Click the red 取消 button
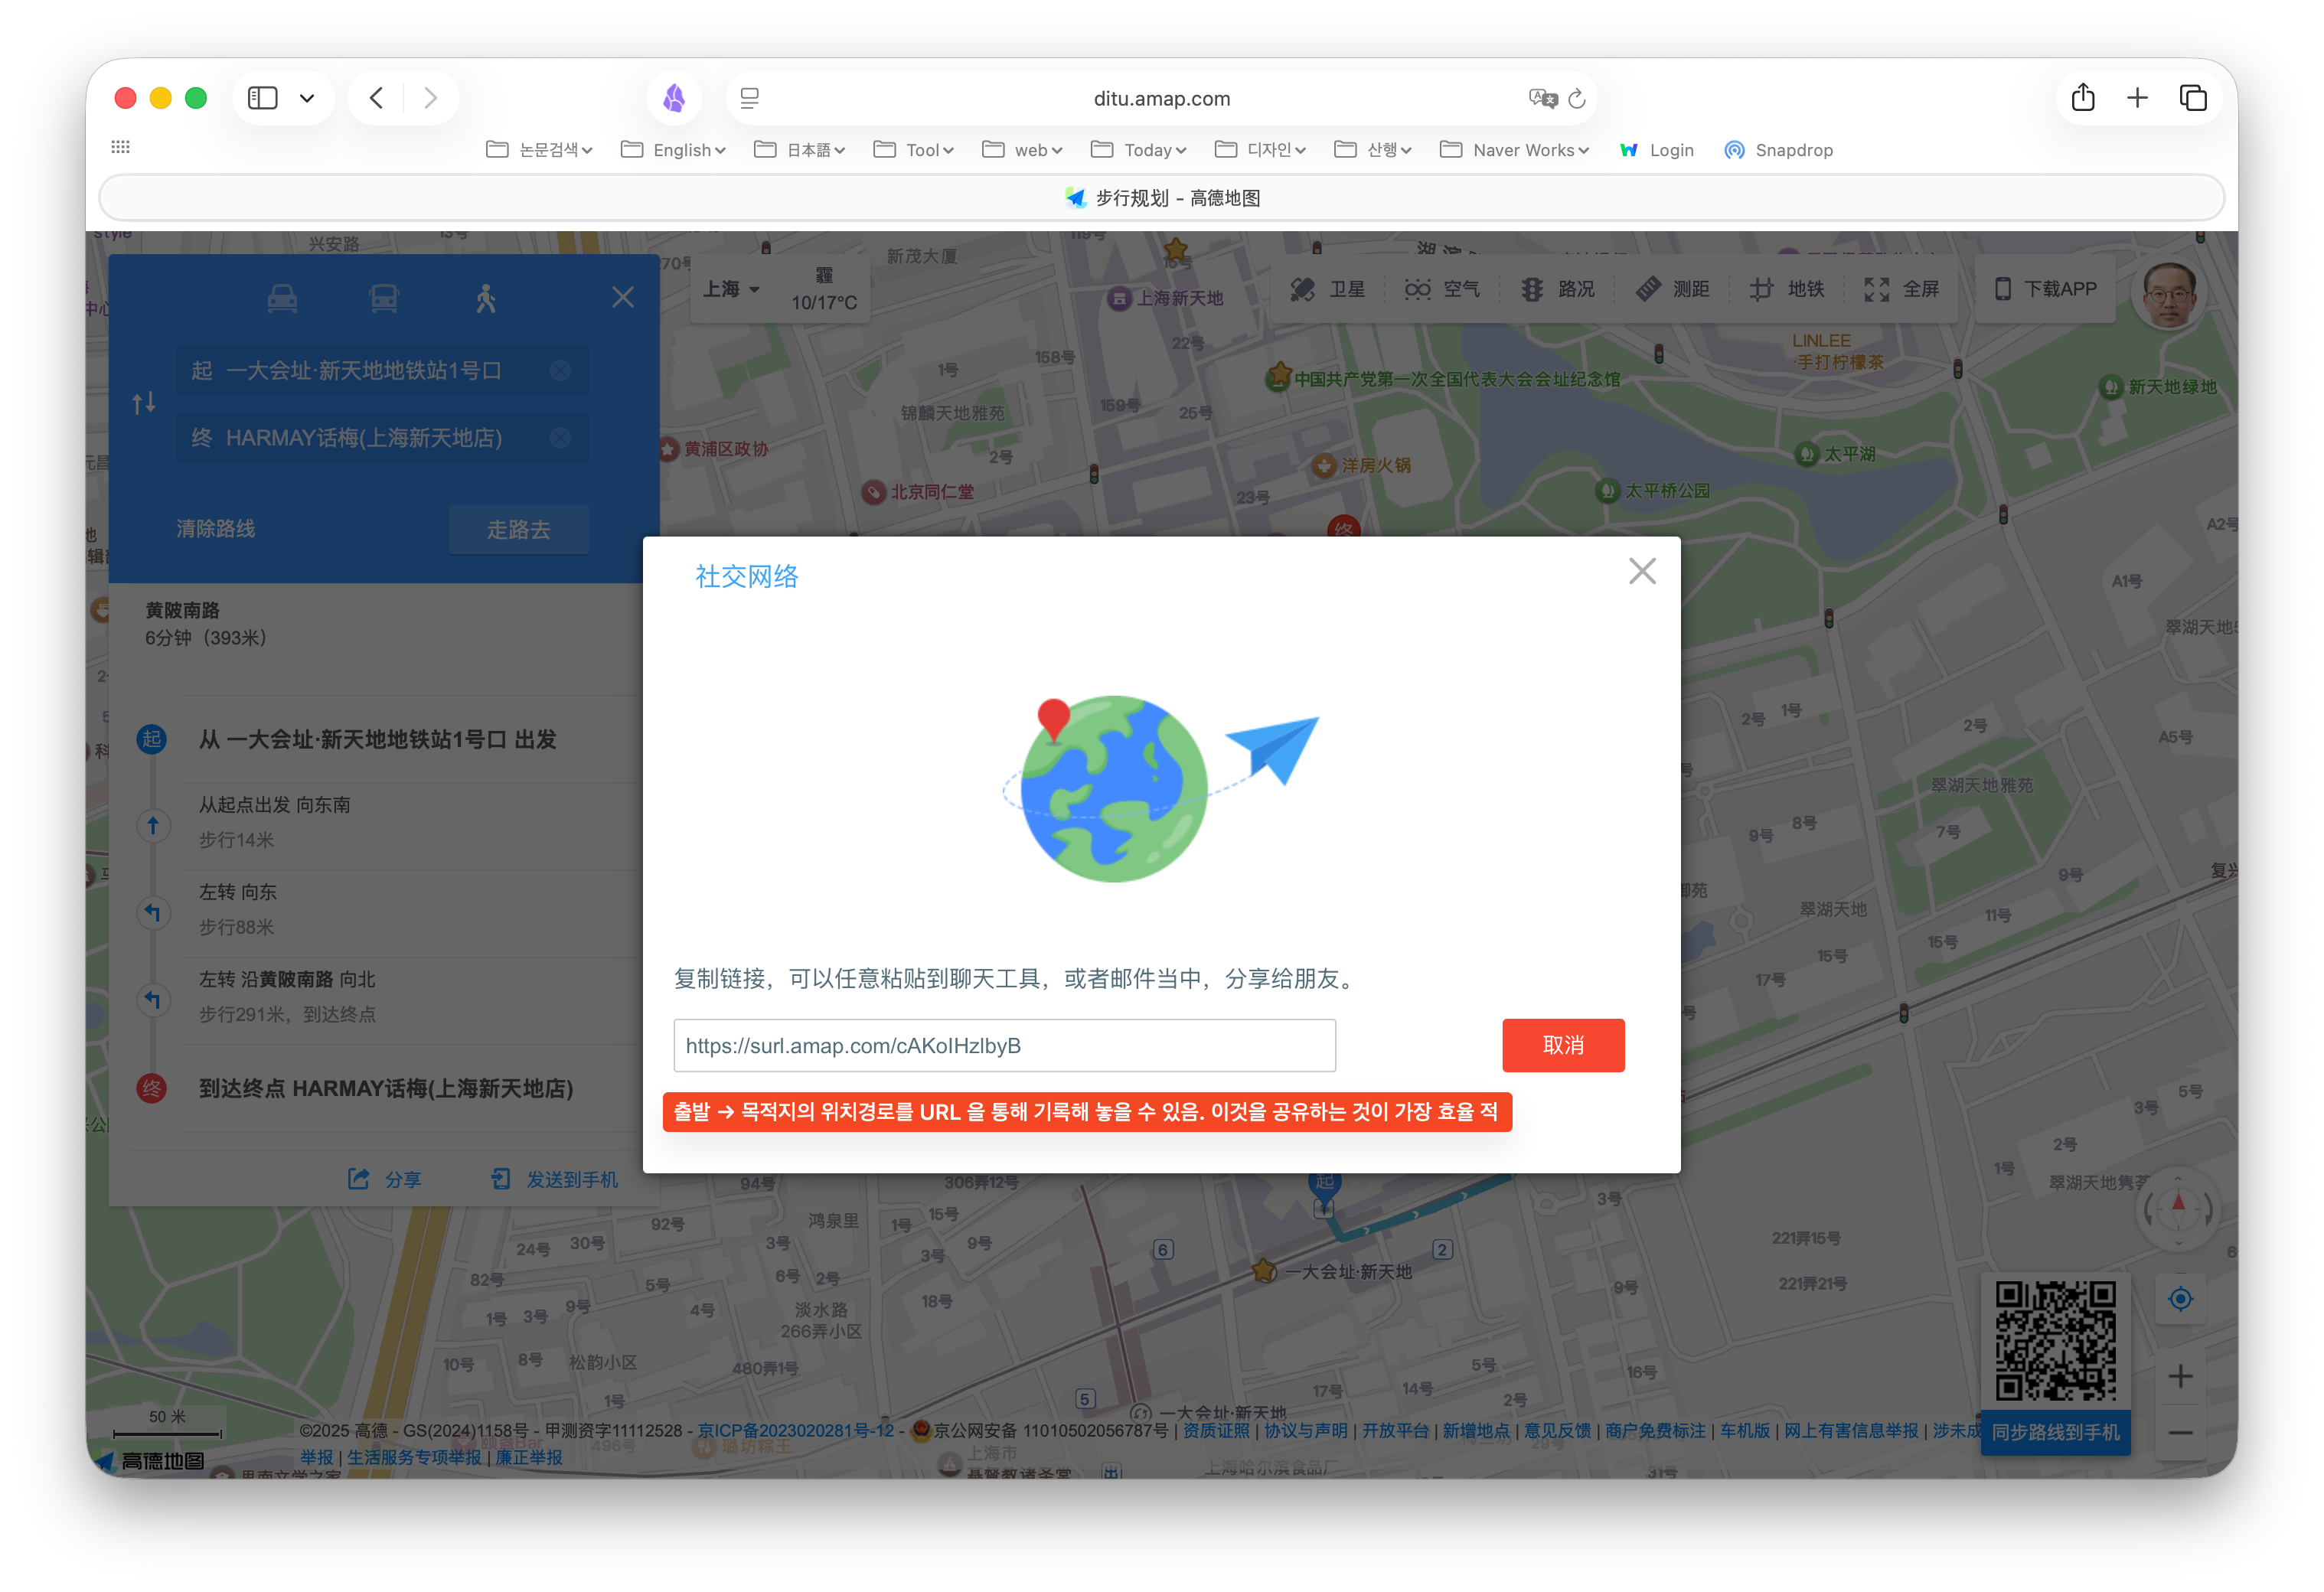Viewport: 2324px width, 1592px height. [x=1562, y=1045]
